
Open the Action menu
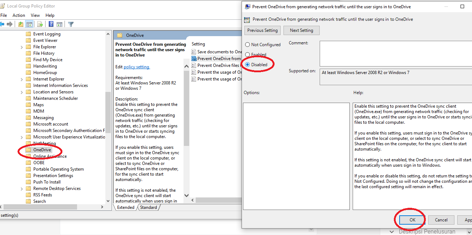click(19, 15)
